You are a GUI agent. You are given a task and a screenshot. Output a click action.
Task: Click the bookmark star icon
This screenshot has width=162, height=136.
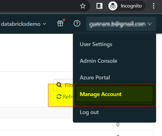(x=83, y=6)
